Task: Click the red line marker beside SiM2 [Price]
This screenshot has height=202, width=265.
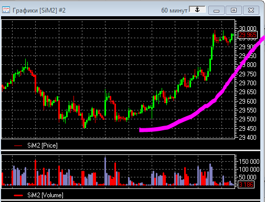Action: (18, 145)
